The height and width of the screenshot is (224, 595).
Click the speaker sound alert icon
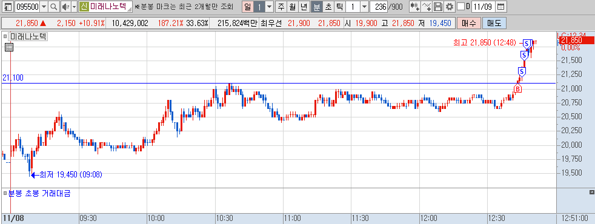(65, 7)
